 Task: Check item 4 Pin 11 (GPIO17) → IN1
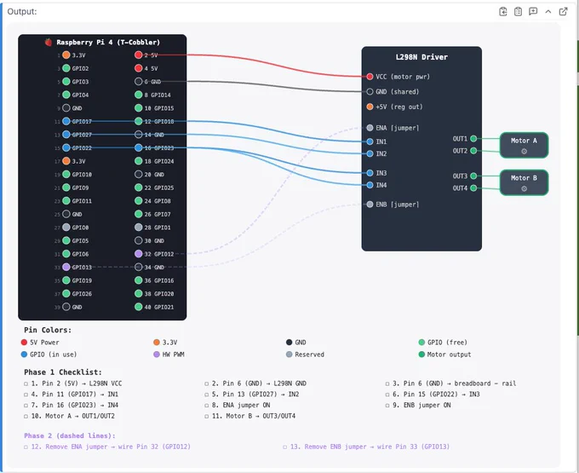pyautogui.click(x=26, y=395)
